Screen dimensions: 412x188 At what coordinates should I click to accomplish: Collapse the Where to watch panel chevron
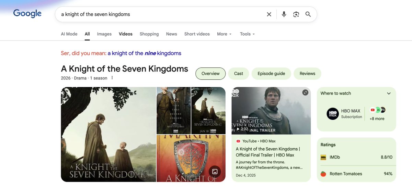tap(389, 93)
